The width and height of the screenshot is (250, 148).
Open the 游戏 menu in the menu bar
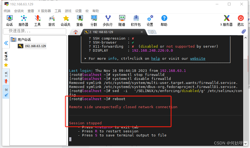[68, 11]
